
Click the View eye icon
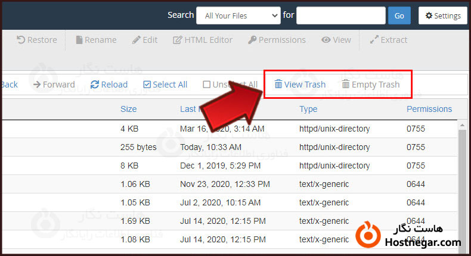pyautogui.click(x=326, y=40)
